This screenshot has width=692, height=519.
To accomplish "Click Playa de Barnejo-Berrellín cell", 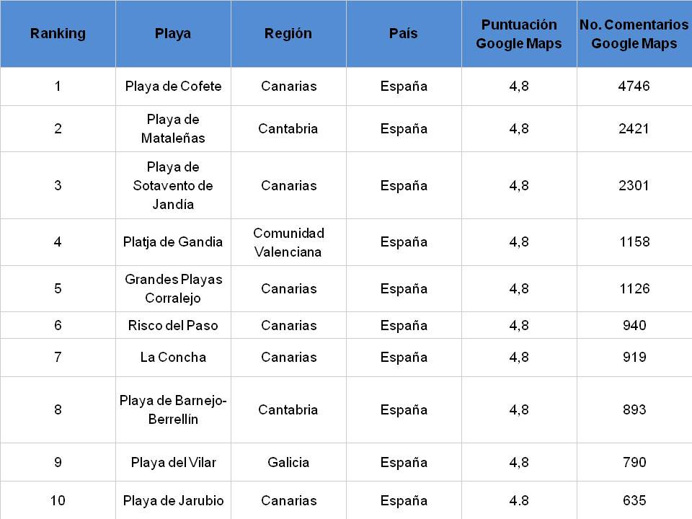I will coord(173,409).
